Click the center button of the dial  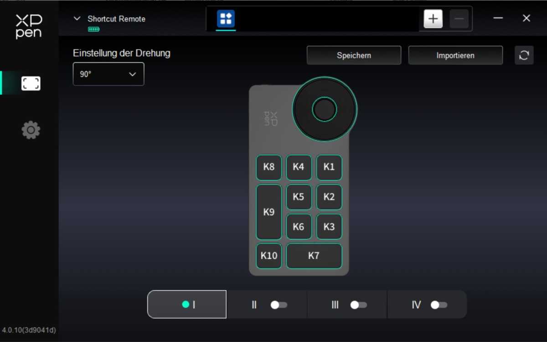point(325,110)
